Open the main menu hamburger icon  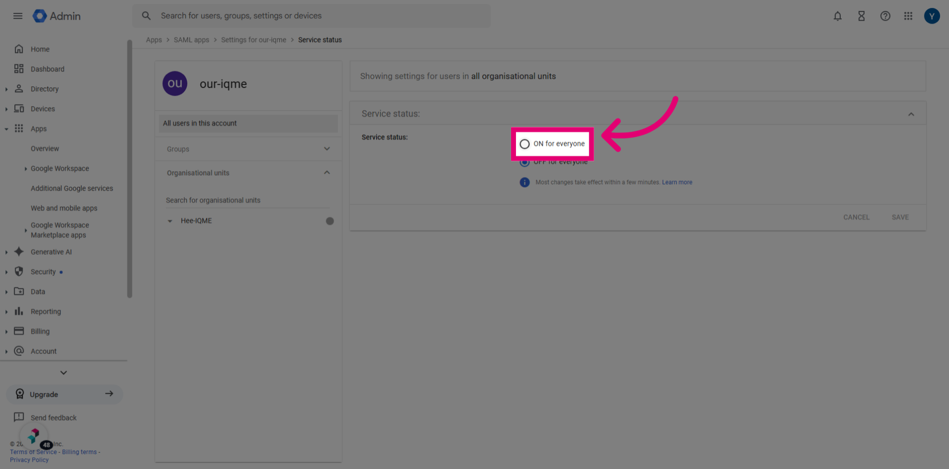pyautogui.click(x=18, y=16)
